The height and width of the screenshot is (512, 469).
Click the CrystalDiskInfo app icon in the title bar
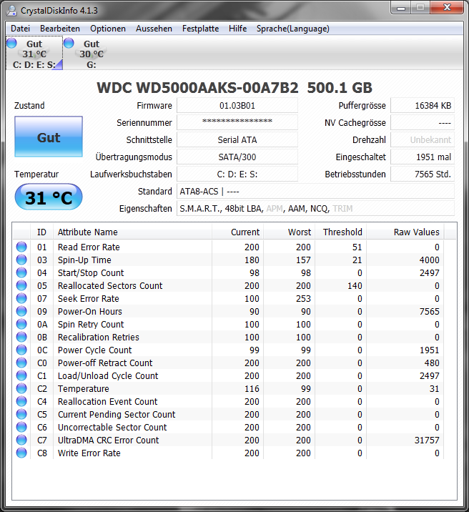pyautogui.click(x=11, y=11)
